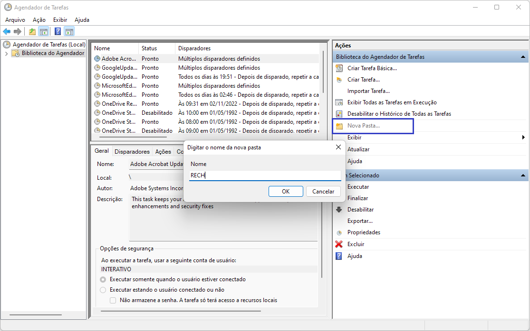Click Cancelar in the new folder dialog
The height and width of the screenshot is (331, 530).
(x=324, y=192)
